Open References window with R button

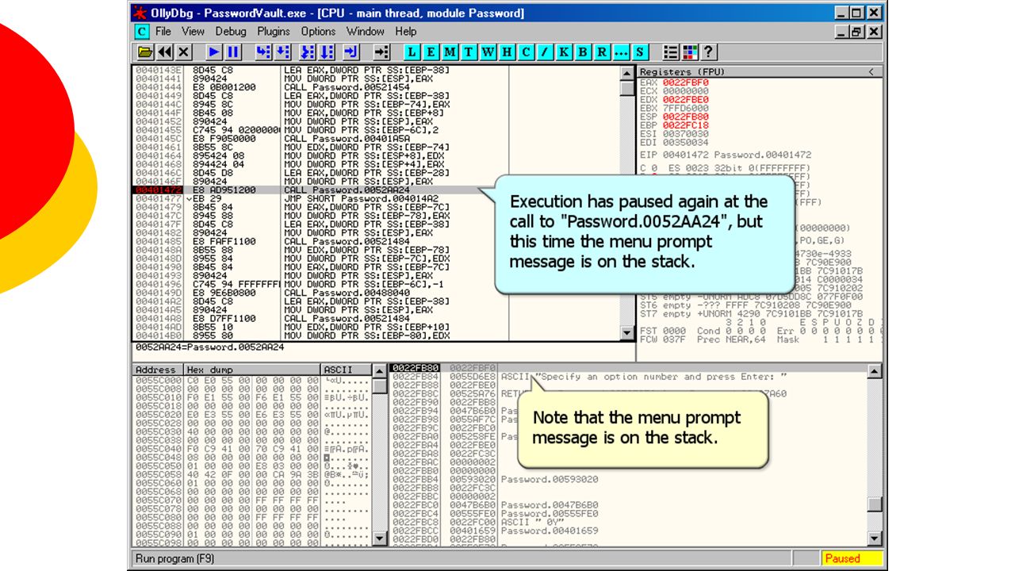602,52
